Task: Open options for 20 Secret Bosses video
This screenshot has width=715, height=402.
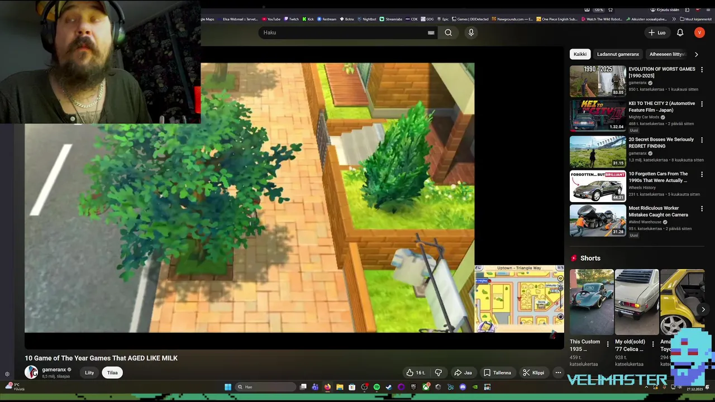Action: point(702,140)
